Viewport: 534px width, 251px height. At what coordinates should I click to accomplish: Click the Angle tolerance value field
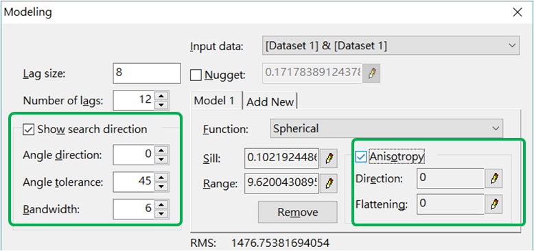pyautogui.click(x=134, y=182)
